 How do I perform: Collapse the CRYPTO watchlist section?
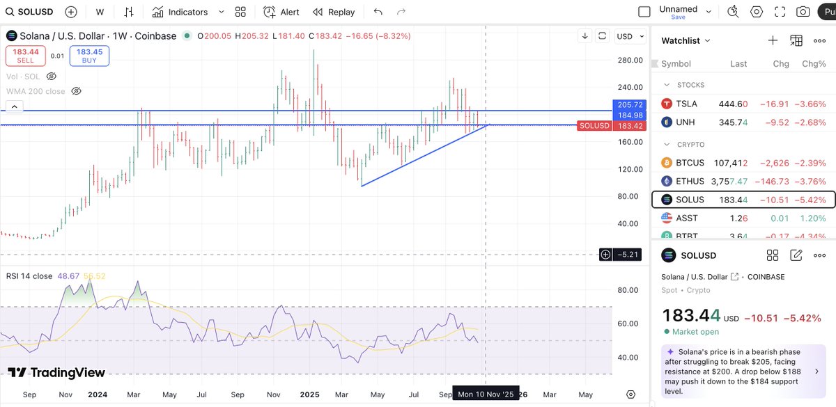666,145
